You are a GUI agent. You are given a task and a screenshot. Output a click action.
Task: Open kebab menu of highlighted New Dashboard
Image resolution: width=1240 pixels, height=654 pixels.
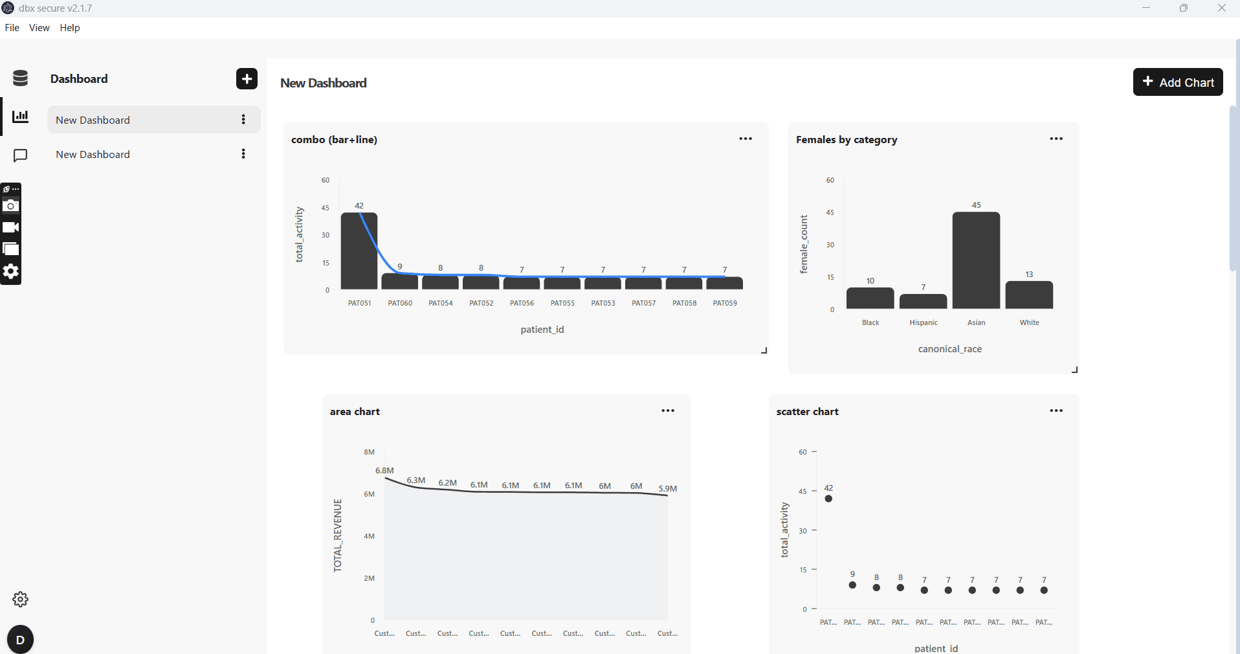pyautogui.click(x=243, y=120)
